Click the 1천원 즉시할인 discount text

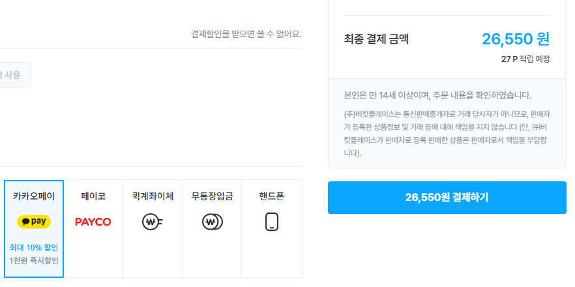click(34, 261)
